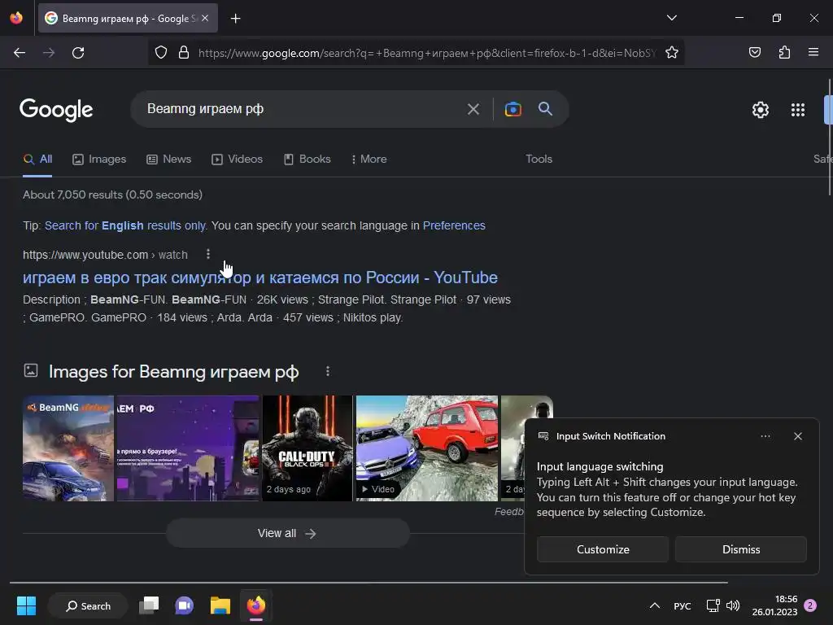Open Pocket save icon in toolbar

pos(754,52)
